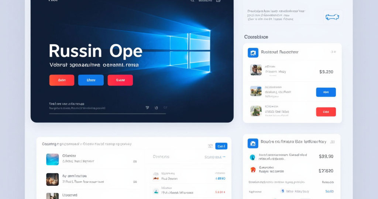Click the red amount in the second center list row
This screenshot has height=199, width=378.
click(x=220, y=192)
